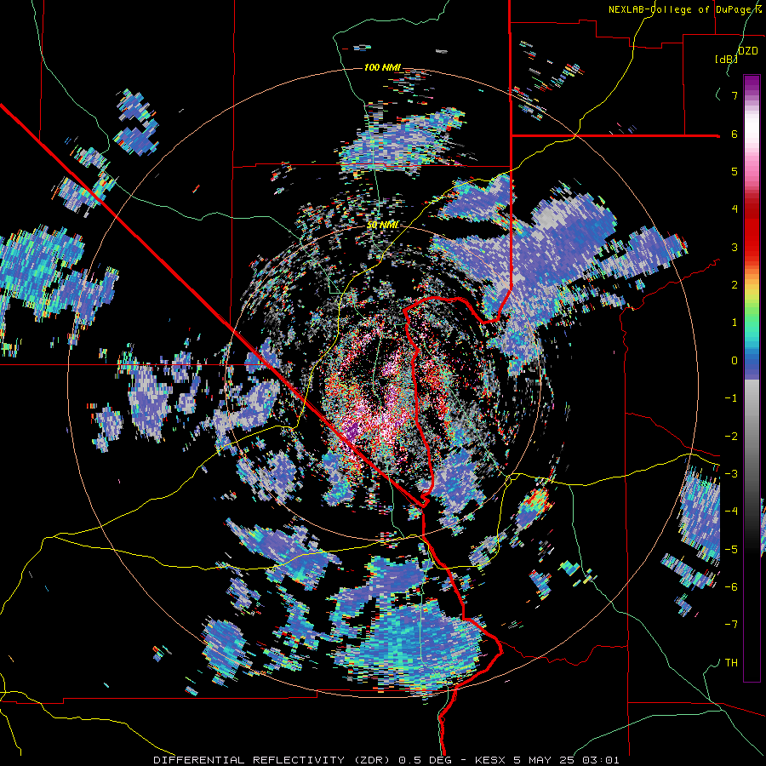Click the 2 value on color scale
766x766 pixels.
pyautogui.click(x=735, y=285)
